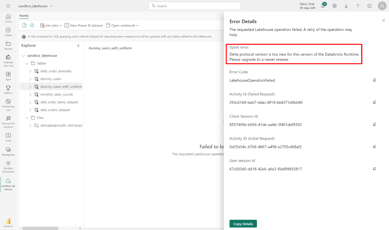Open Apps in left navigation
Screen dimensions: 389x230
[x=8, y=76]
